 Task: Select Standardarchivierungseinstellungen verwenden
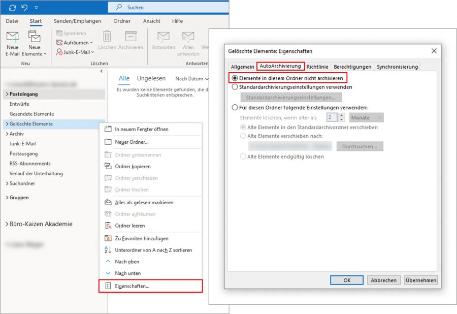click(234, 87)
